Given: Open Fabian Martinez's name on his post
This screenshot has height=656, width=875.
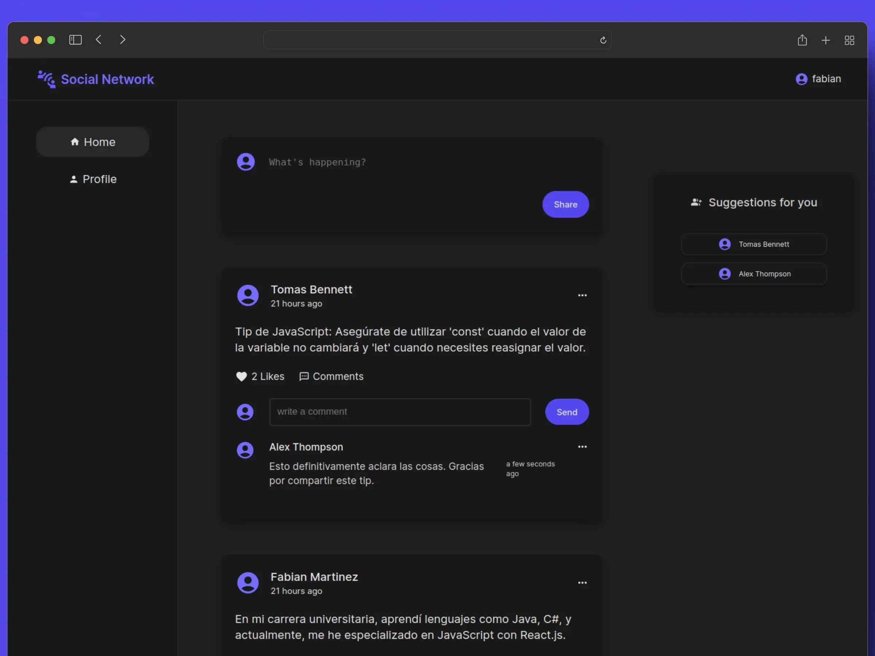Looking at the screenshot, I should tap(314, 577).
